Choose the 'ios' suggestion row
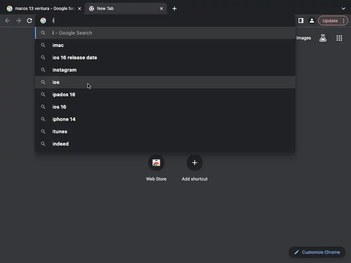This screenshot has width=351, height=263. [x=165, y=82]
